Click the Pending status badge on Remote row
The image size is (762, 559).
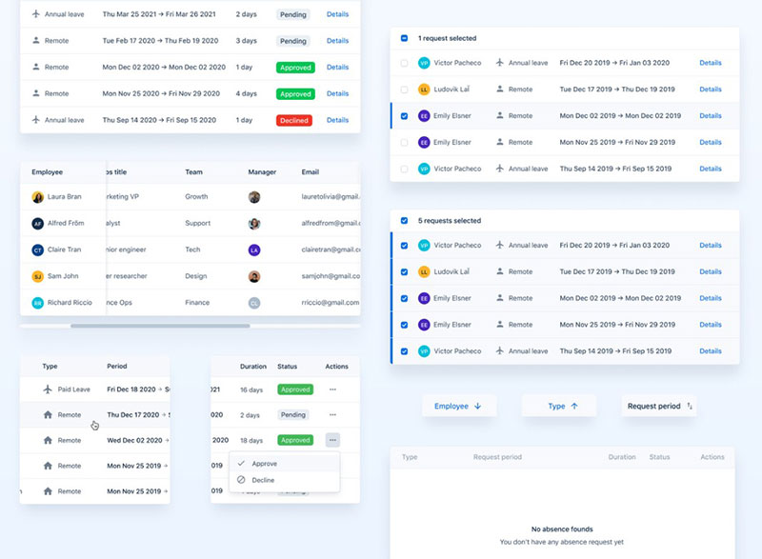[x=293, y=41]
